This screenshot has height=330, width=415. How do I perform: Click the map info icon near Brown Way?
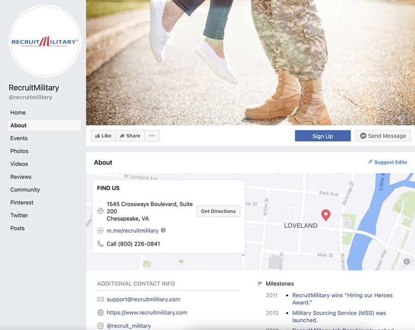pos(407,261)
